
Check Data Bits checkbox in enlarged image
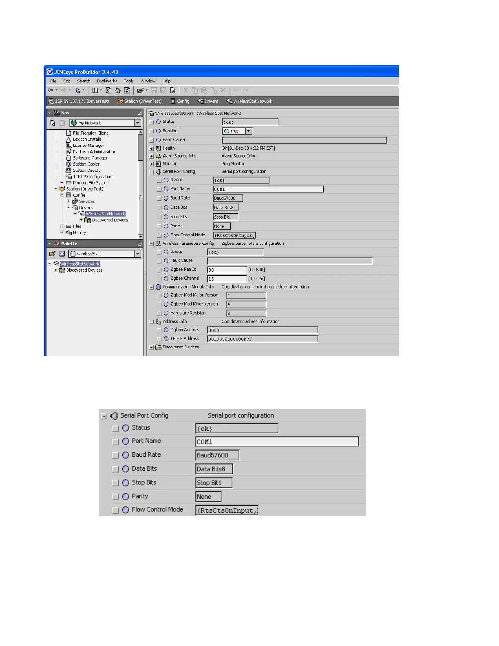[115, 469]
